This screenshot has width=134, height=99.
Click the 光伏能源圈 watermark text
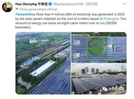tap(116, 89)
